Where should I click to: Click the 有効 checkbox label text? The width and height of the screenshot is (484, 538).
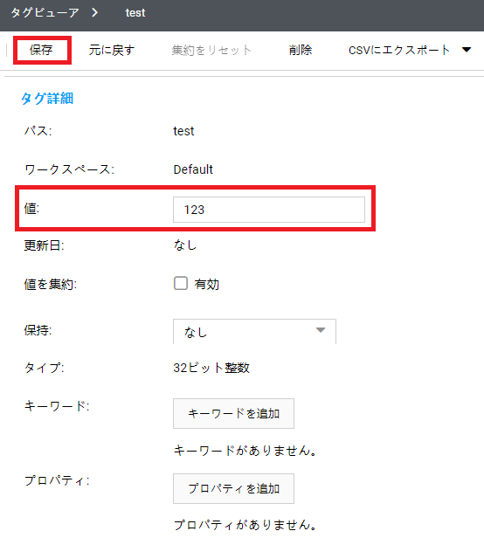click(x=207, y=284)
